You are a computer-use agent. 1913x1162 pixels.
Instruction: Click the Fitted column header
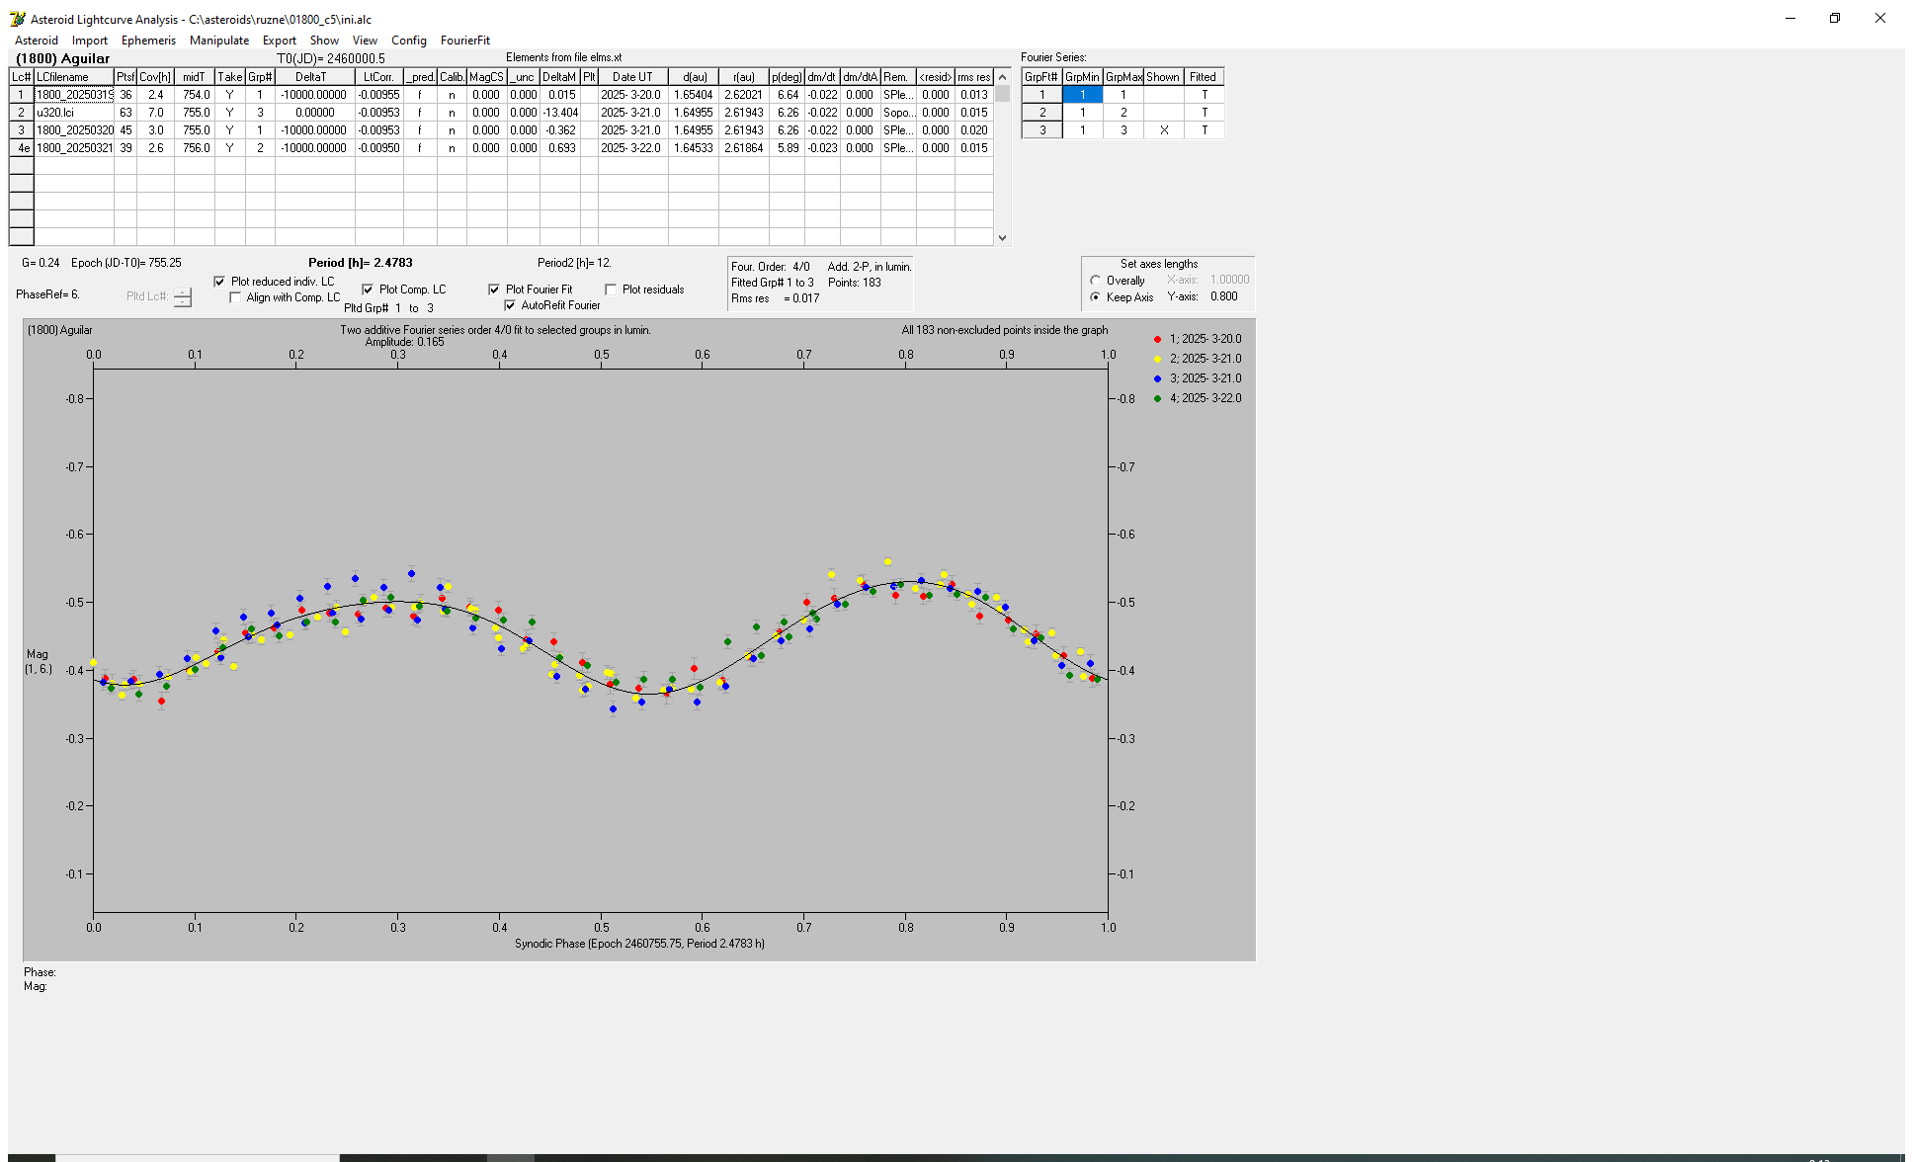(x=1204, y=77)
